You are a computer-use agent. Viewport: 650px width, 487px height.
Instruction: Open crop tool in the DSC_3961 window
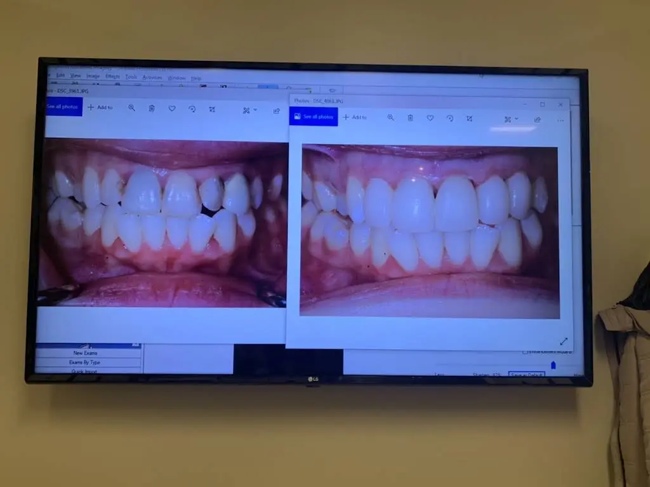[212, 109]
